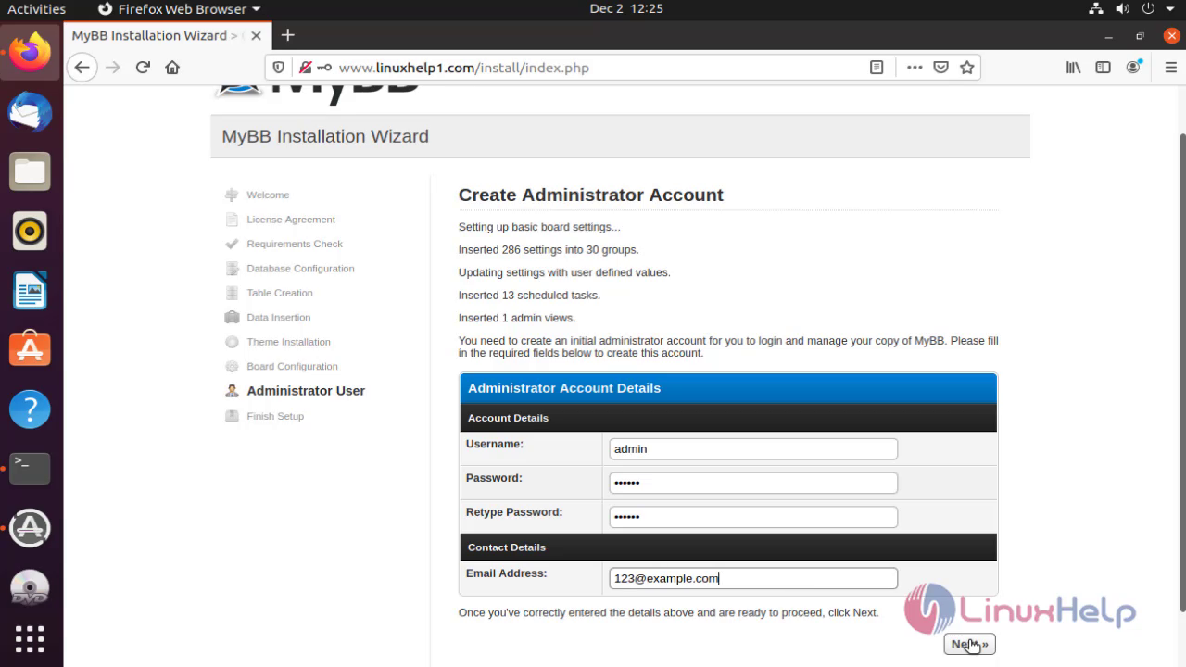Image resolution: width=1186 pixels, height=667 pixels.
Task: Open Software Updater dock icon
Action: [x=31, y=527]
